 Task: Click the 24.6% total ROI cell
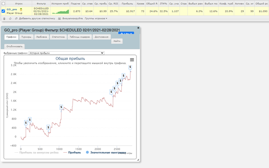[x=152, y=11]
